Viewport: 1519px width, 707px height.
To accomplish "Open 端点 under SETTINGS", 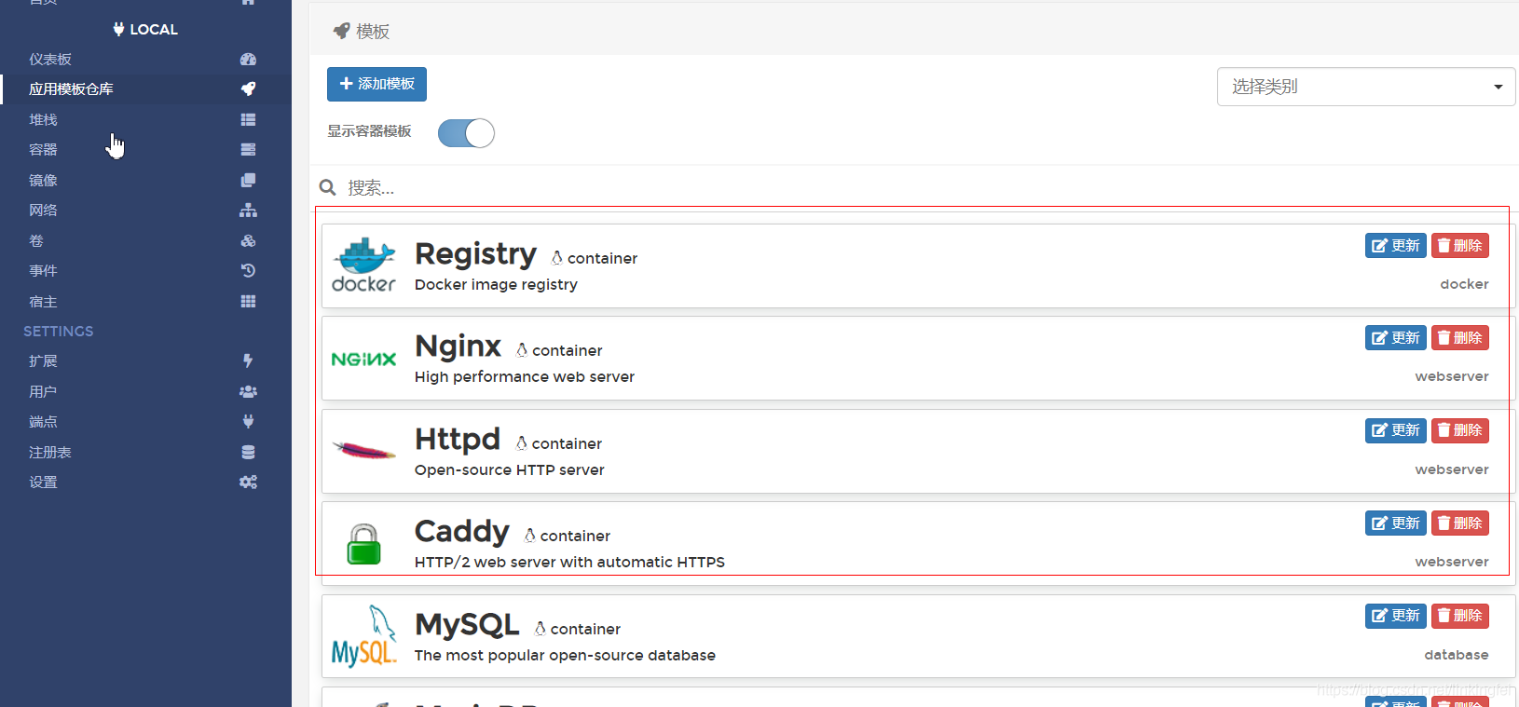I will pos(43,421).
